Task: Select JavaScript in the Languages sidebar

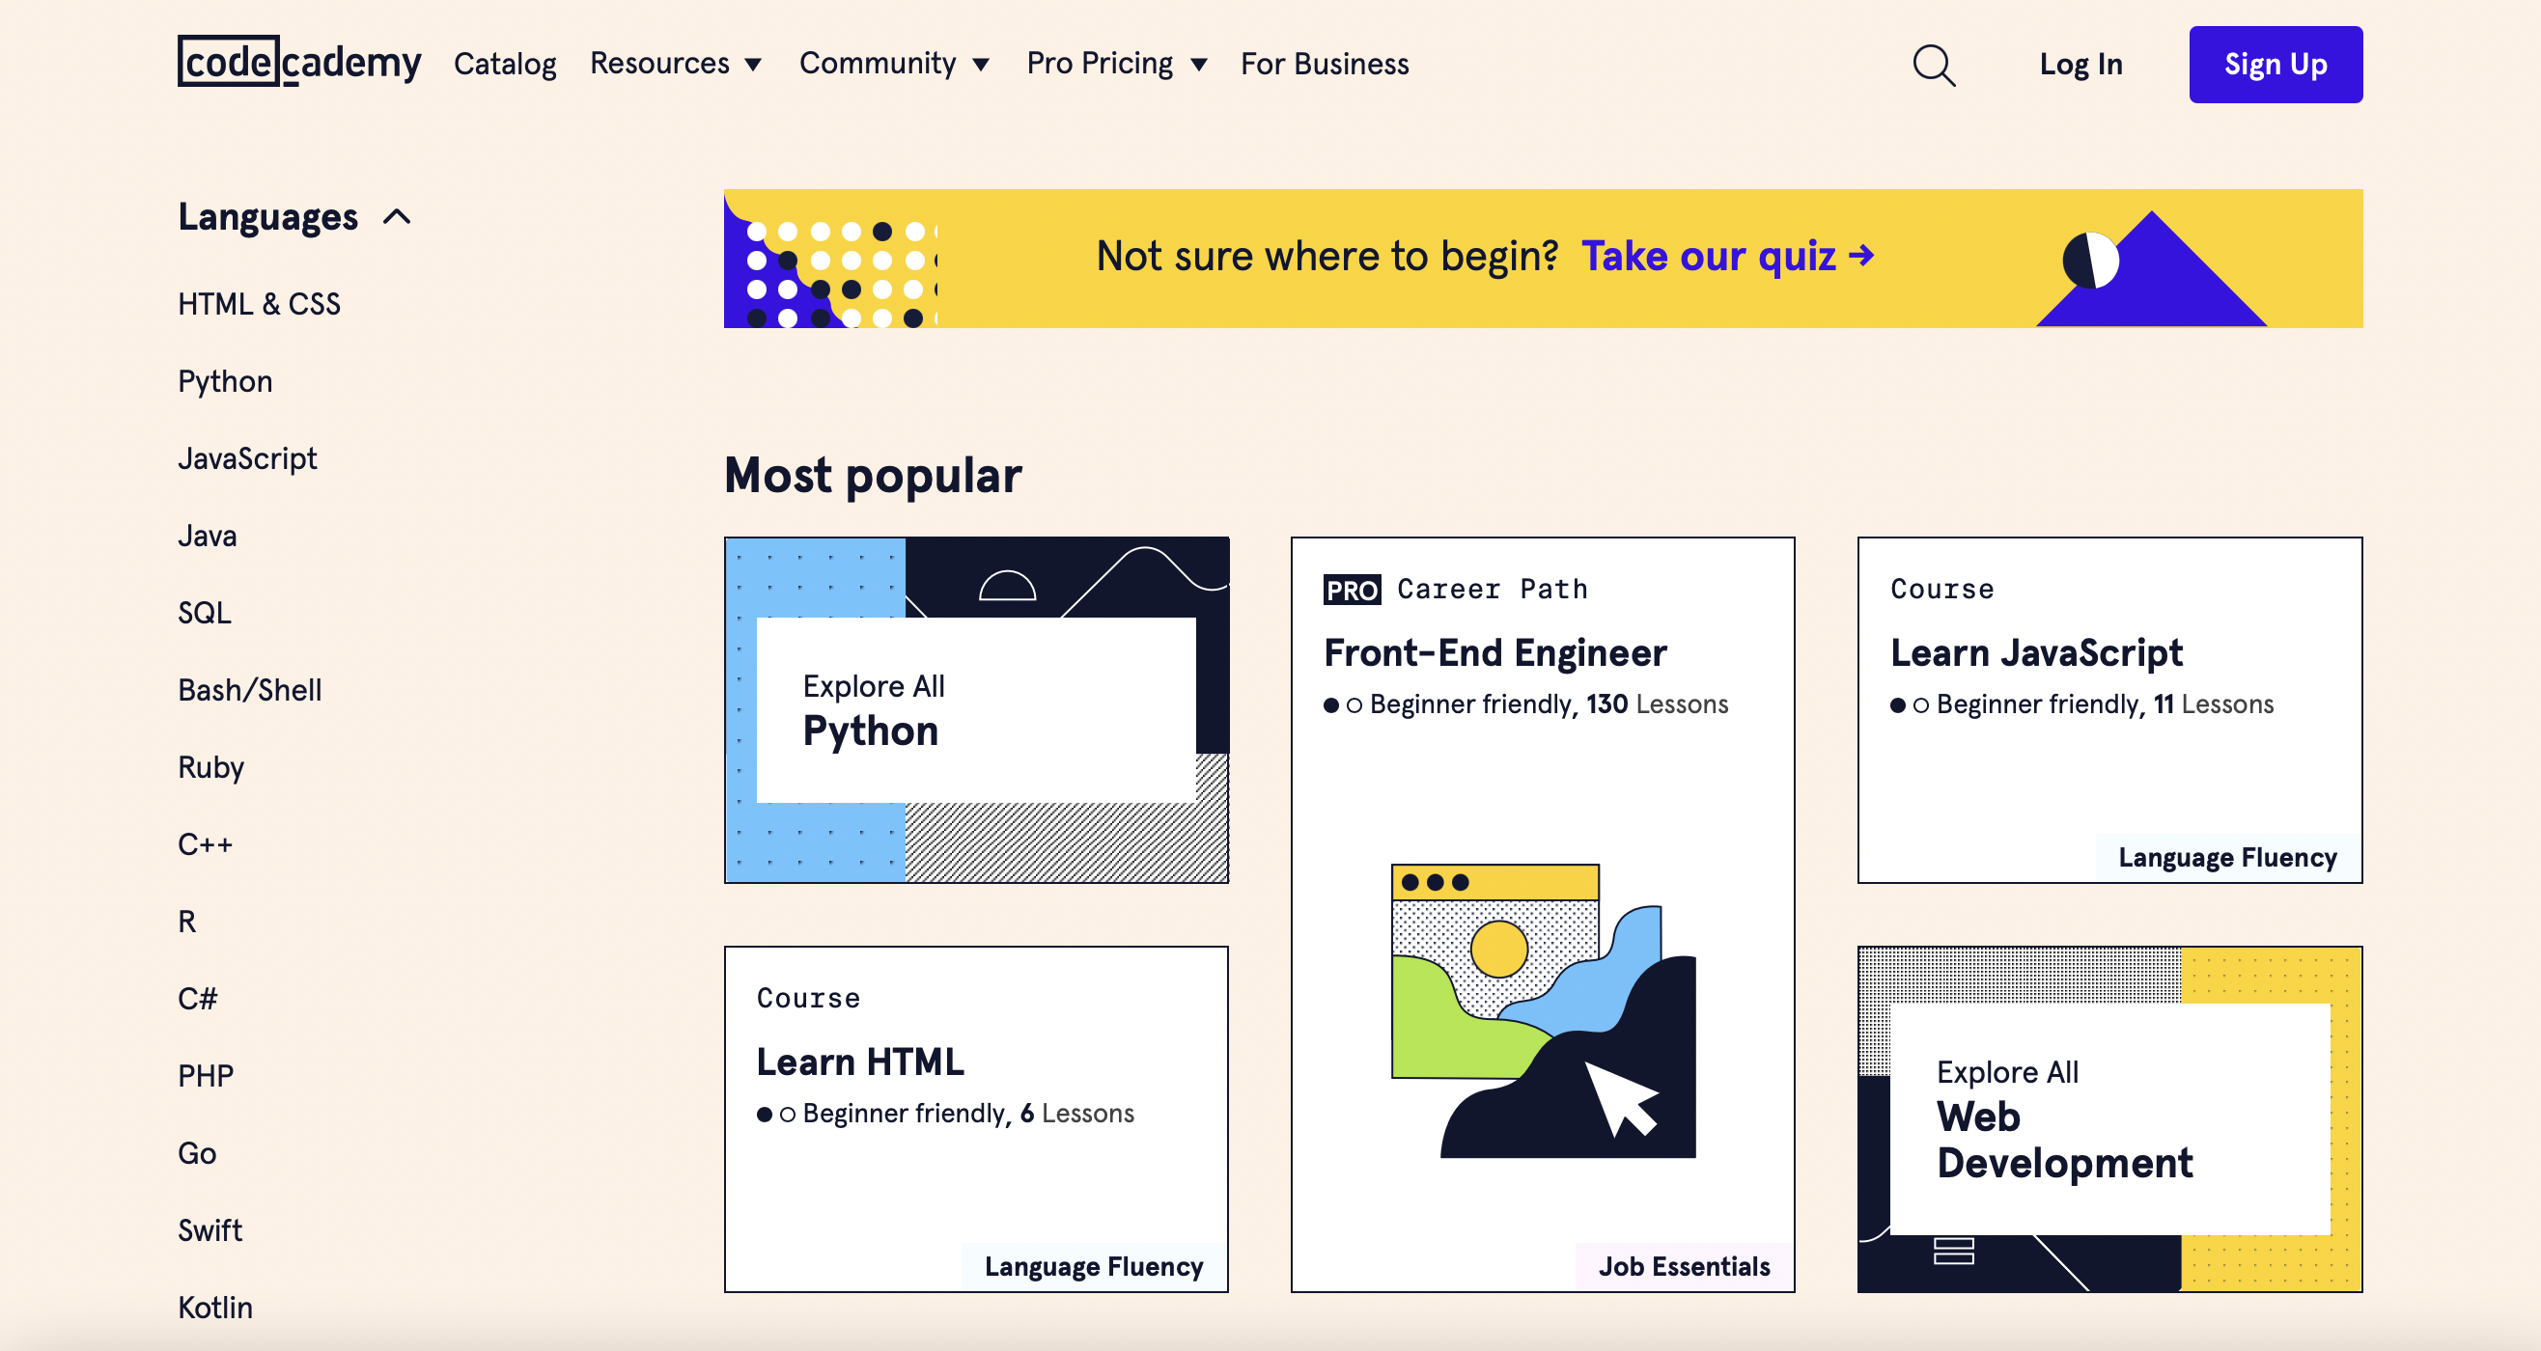Action: click(x=247, y=458)
